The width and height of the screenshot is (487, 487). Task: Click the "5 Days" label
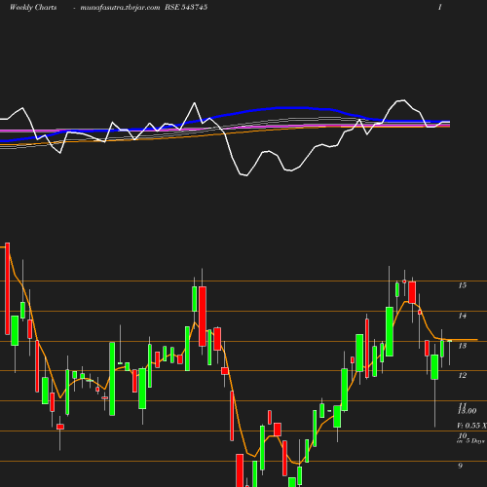point(475,441)
